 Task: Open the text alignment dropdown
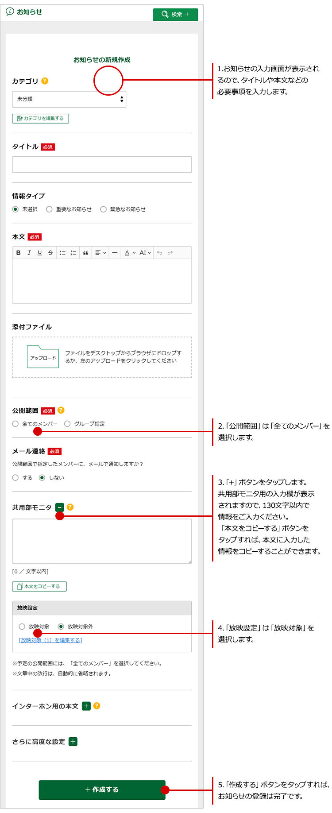click(101, 253)
